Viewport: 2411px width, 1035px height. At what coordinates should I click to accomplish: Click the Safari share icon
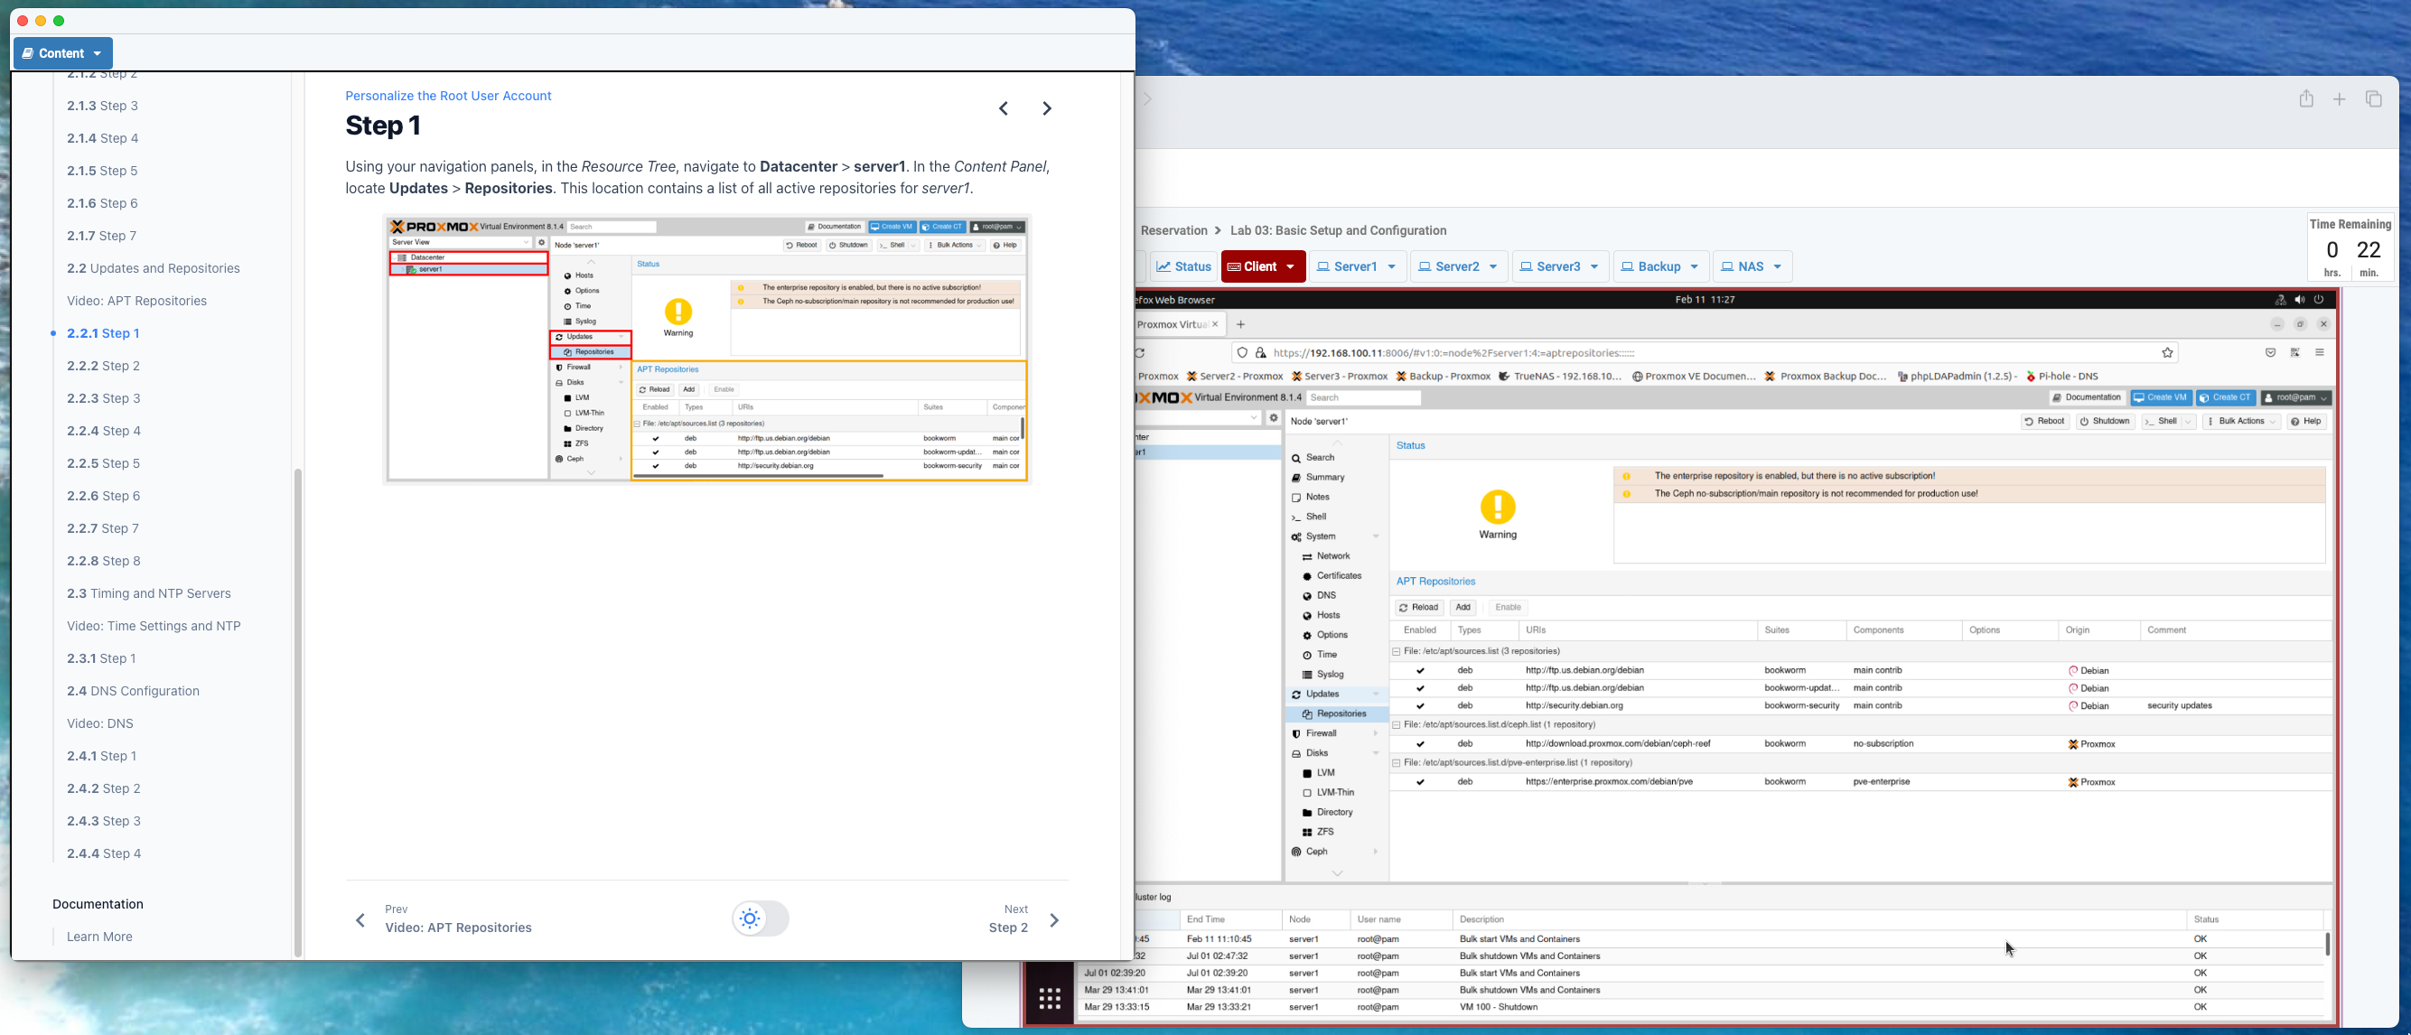pos(2305,99)
